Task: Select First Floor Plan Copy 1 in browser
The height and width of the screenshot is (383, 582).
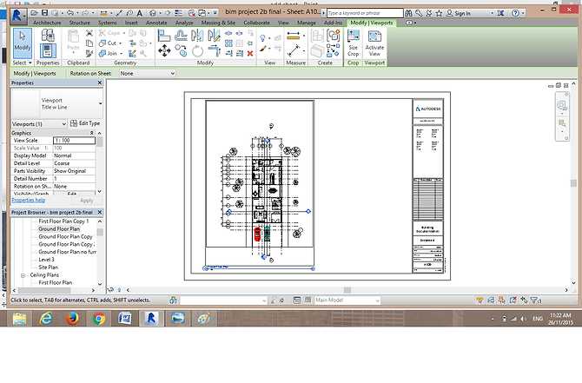Action: pyautogui.click(x=63, y=221)
